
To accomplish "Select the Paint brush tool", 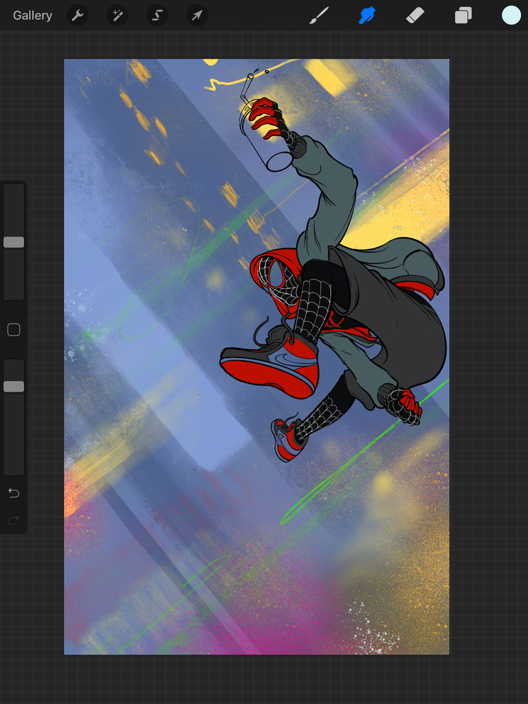I will pyautogui.click(x=319, y=16).
